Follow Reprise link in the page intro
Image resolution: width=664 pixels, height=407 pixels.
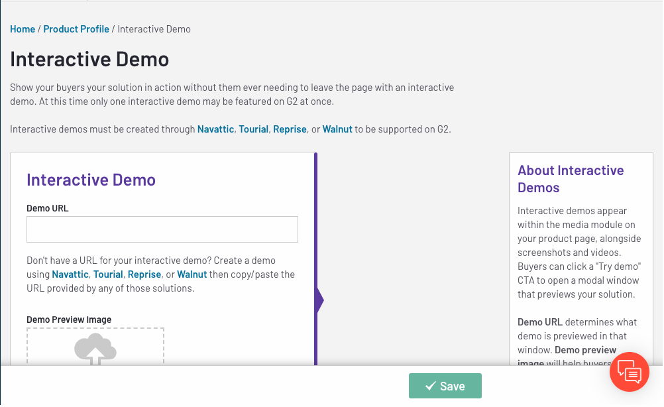click(290, 129)
